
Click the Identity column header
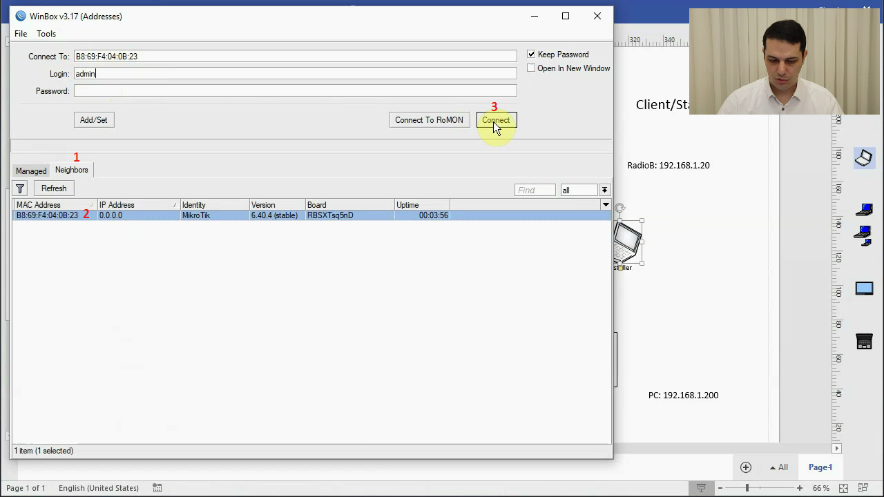[215, 205]
